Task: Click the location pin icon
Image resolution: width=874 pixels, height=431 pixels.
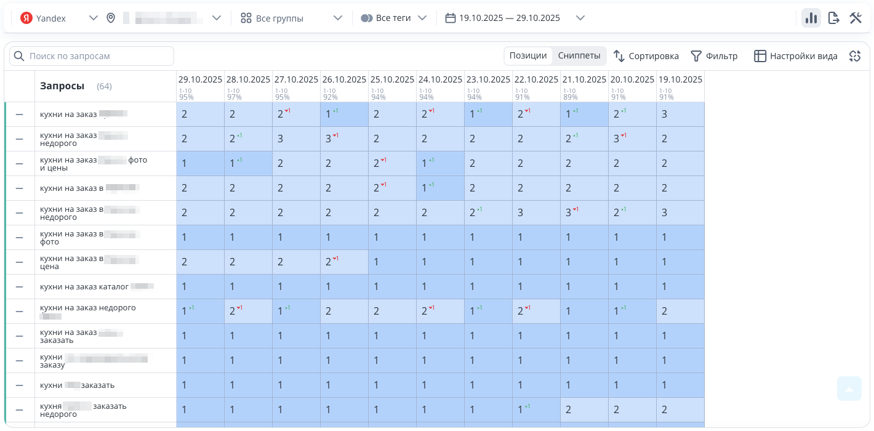Action: tap(111, 18)
